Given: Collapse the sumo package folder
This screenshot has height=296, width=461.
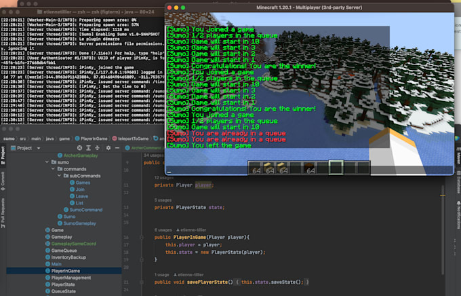Looking at the screenshot, I should (47, 162).
